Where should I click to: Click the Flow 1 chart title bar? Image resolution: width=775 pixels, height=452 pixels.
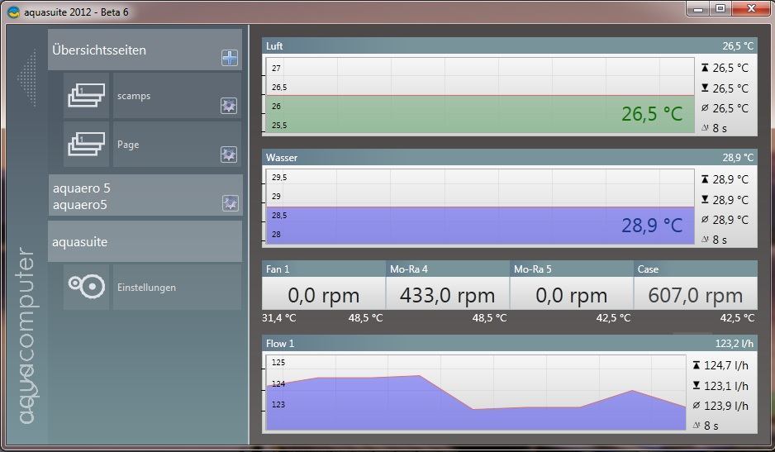point(509,343)
